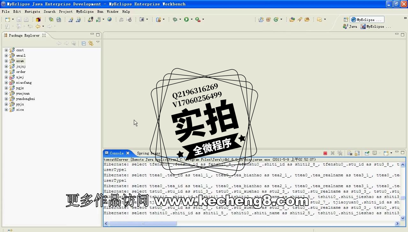The height and width of the screenshot is (232, 408).
Task: Toggle Pin Console
Action: tap(367, 153)
